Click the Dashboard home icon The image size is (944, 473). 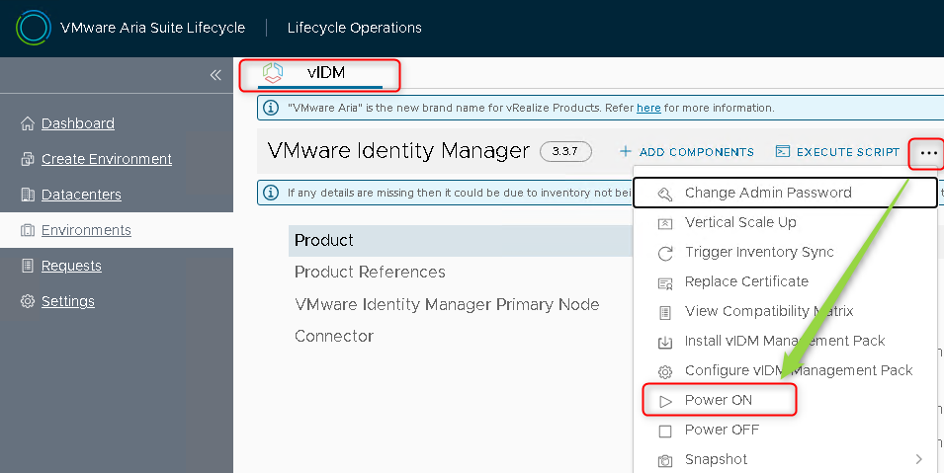click(x=28, y=123)
